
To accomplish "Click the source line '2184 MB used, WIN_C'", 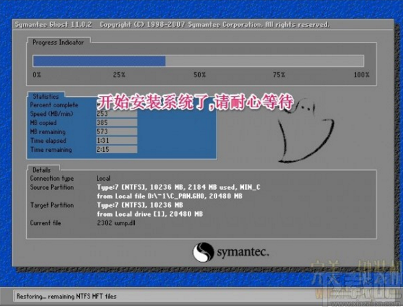I will 224,187.
